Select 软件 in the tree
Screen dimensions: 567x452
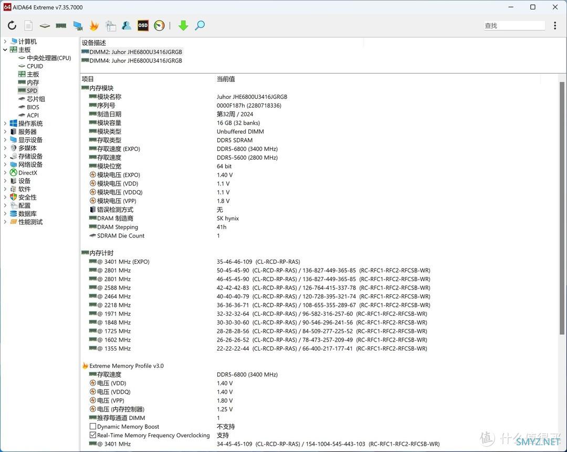[25, 189]
